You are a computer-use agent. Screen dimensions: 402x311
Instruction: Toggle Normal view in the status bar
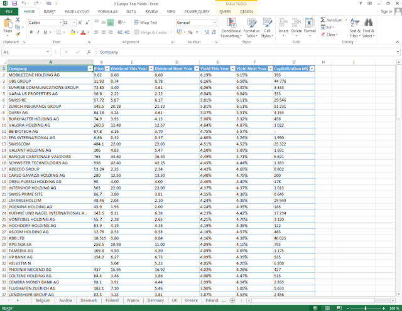coord(315,308)
